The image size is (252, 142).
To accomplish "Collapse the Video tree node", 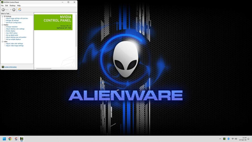I will click(x=3, y=42).
